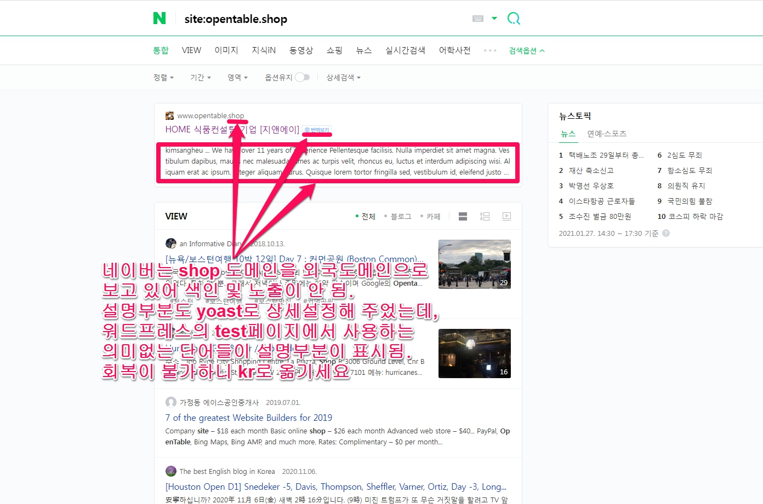Select the 연예·스포츠 tab in 뉴스토픽
The height and width of the screenshot is (504, 763).
click(607, 134)
